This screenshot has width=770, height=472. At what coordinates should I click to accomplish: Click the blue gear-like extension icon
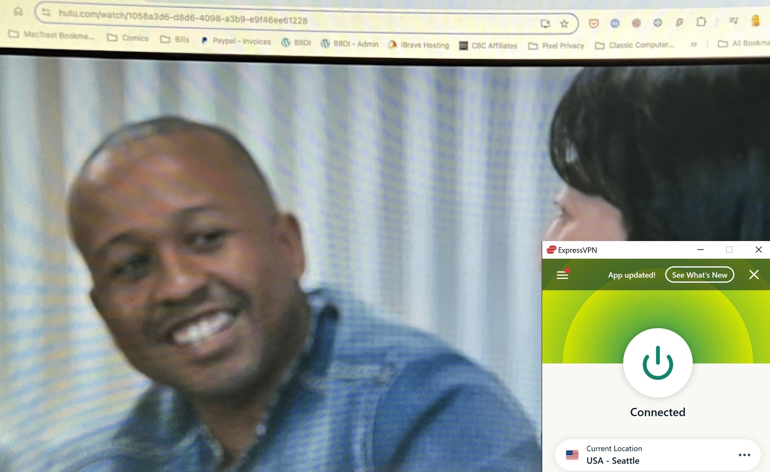[658, 22]
